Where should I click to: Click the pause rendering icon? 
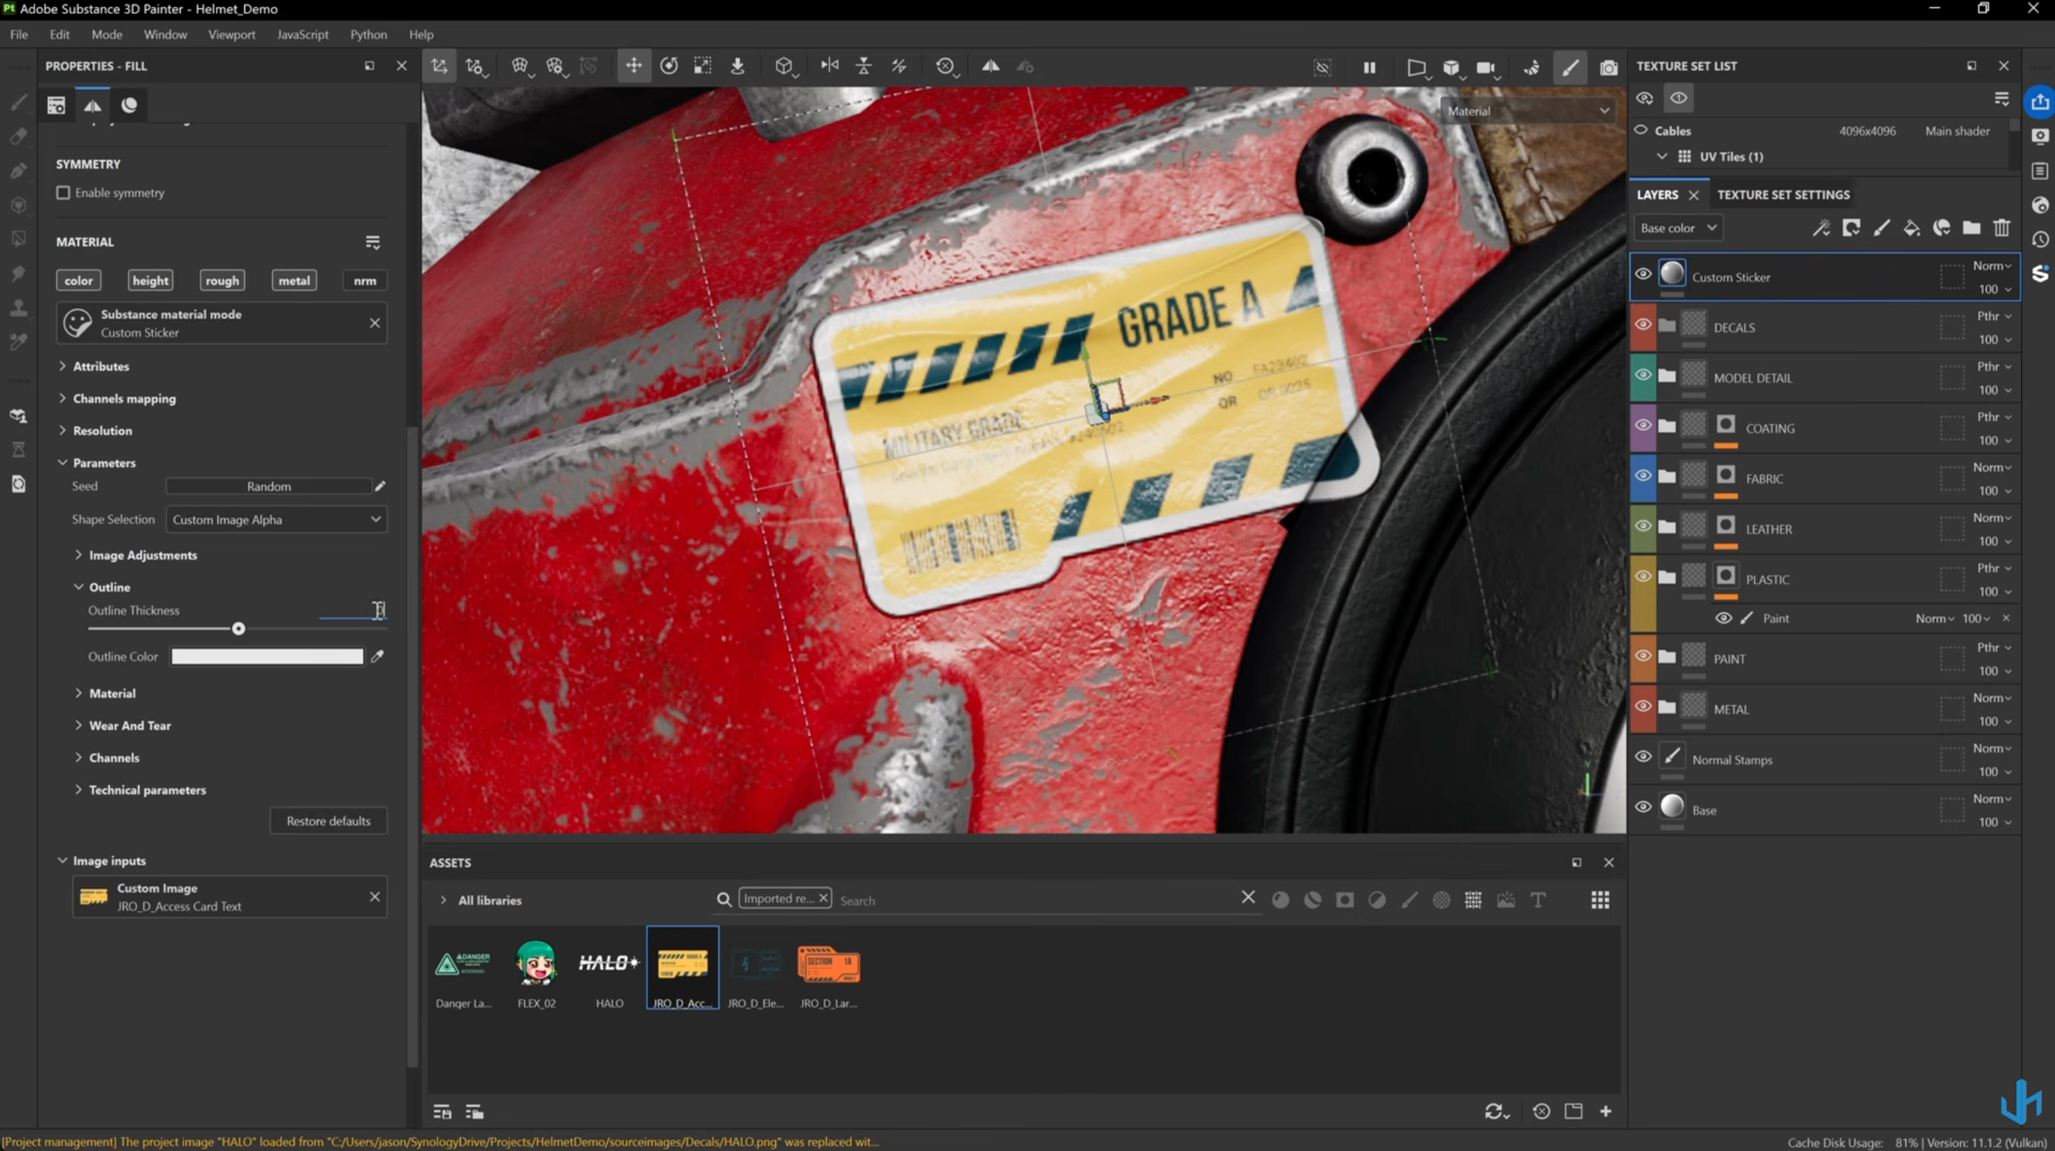click(x=1369, y=67)
